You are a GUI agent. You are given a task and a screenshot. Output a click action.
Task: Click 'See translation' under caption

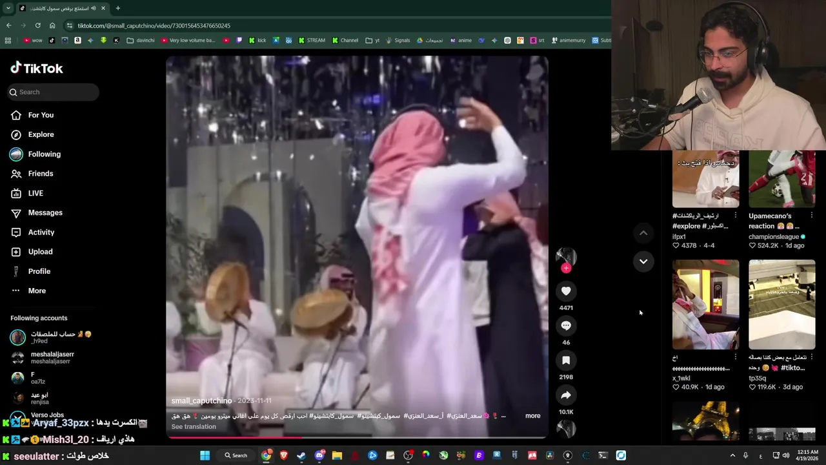click(194, 426)
